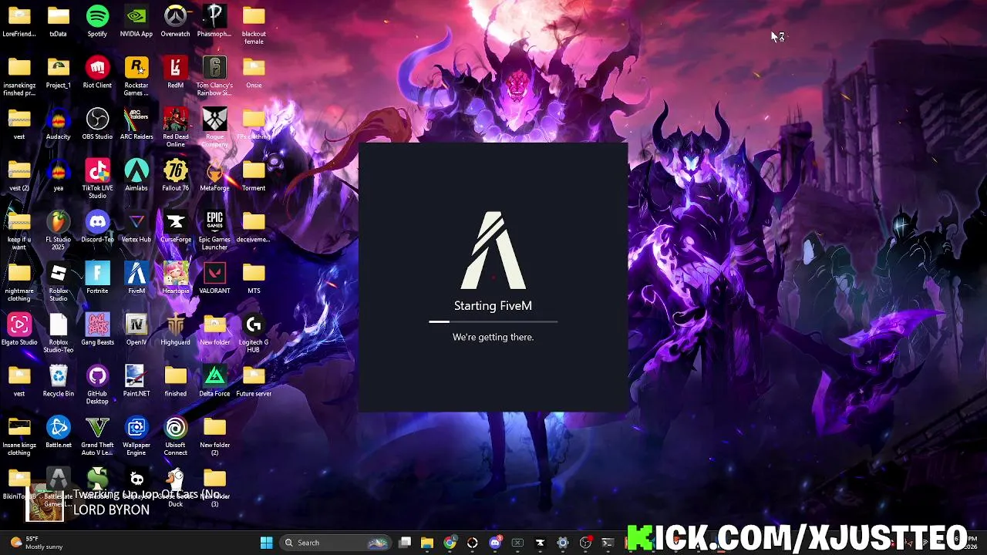Open the Riot Client shortcut
The height and width of the screenshot is (555, 987).
(97, 72)
